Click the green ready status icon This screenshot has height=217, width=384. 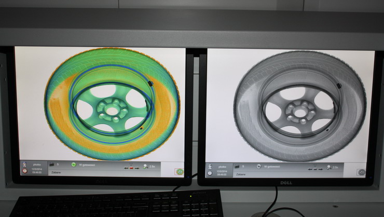point(73,165)
